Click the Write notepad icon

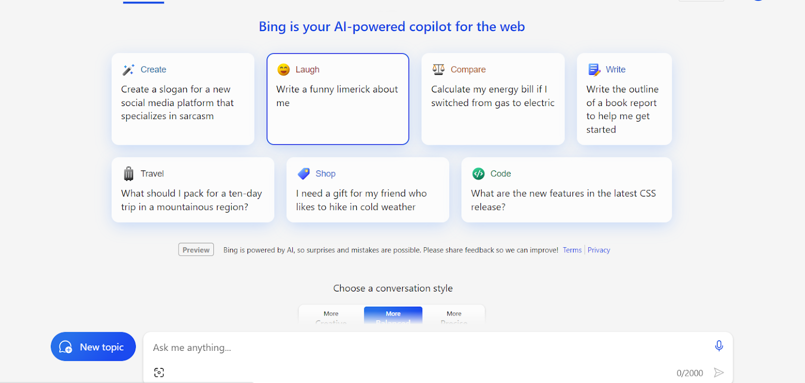click(594, 70)
